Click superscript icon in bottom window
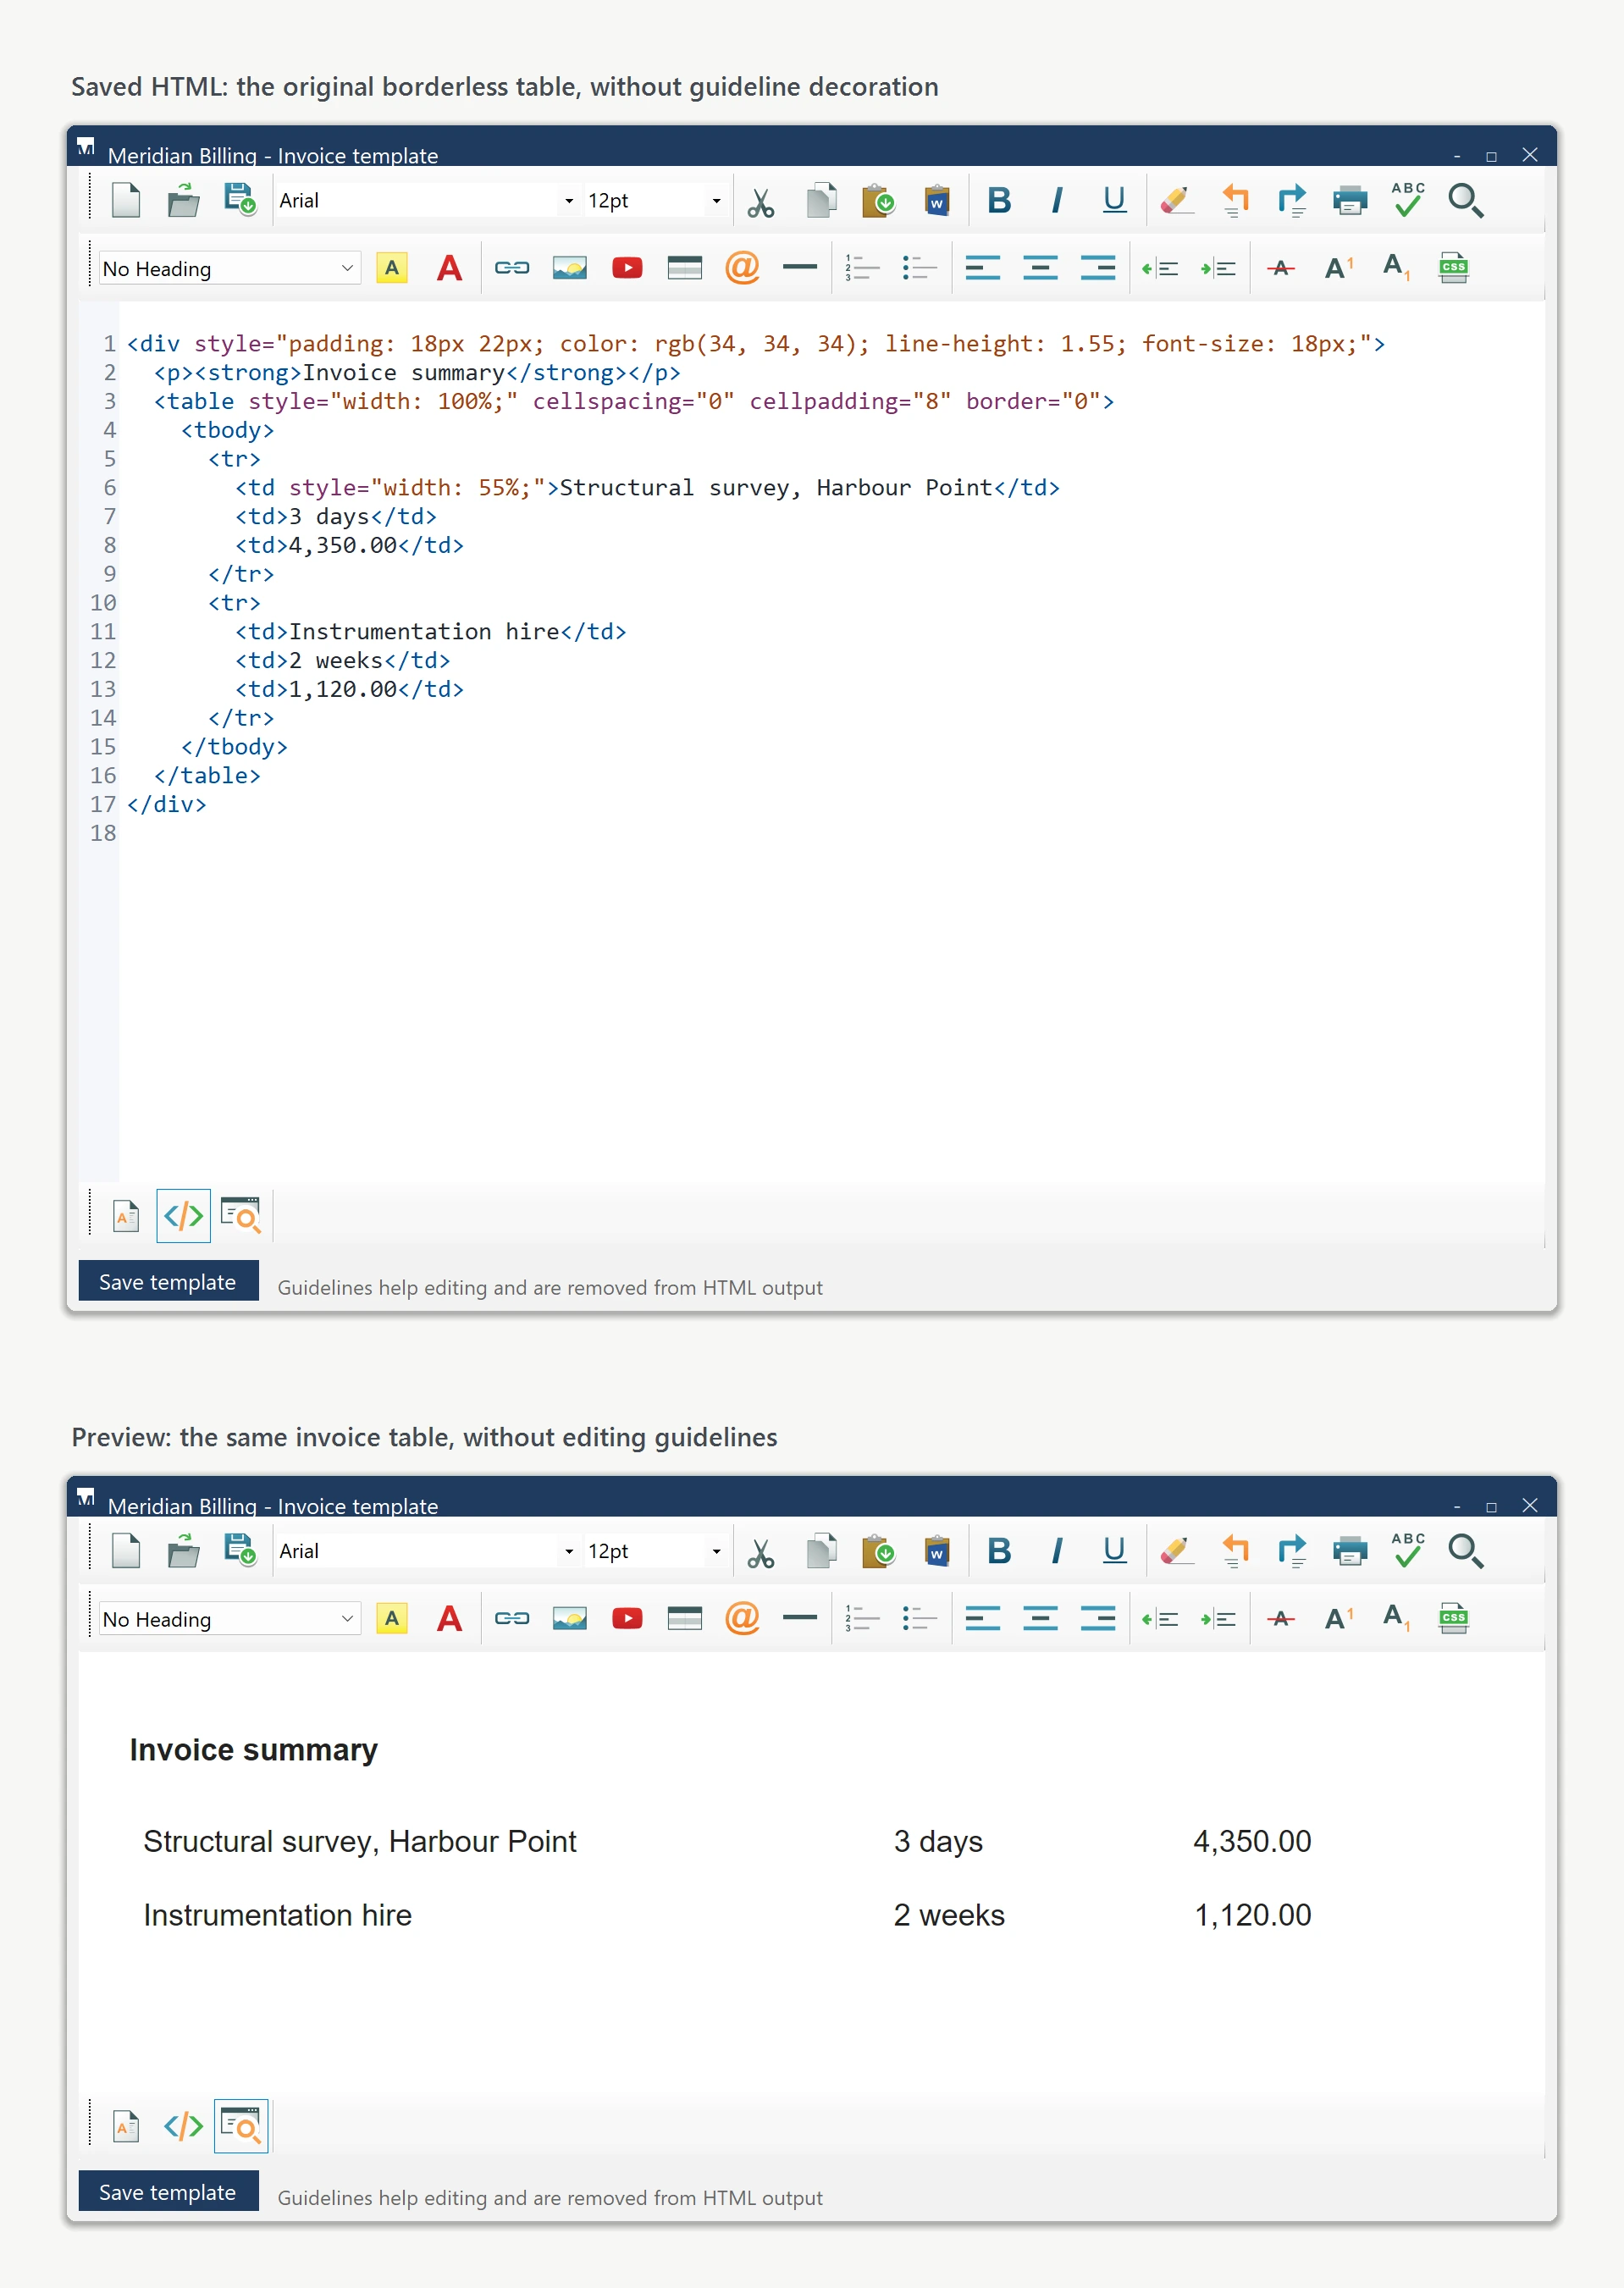Viewport: 1624px width, 2288px height. tap(1338, 1619)
